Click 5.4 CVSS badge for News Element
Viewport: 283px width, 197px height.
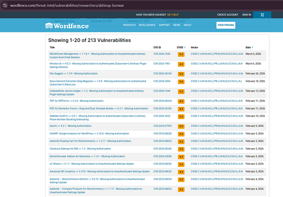[181, 82]
